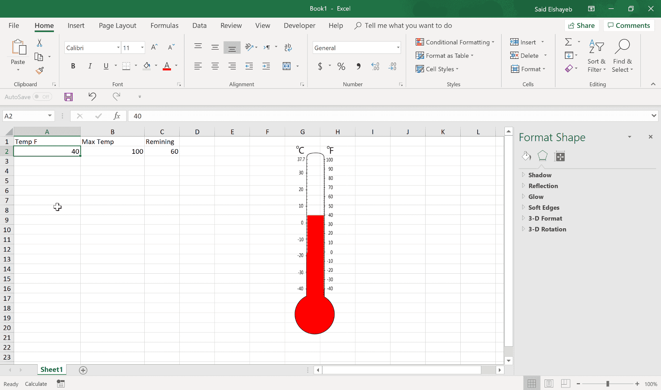Click Merge & Center icon
Image resolution: width=661 pixels, height=390 pixels.
click(286, 66)
